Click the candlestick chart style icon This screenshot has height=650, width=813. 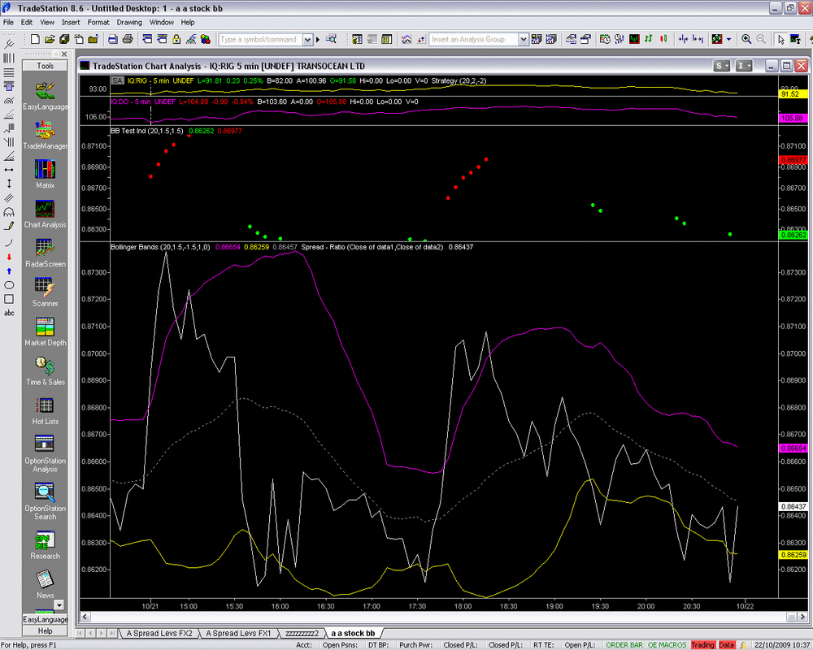(663, 39)
